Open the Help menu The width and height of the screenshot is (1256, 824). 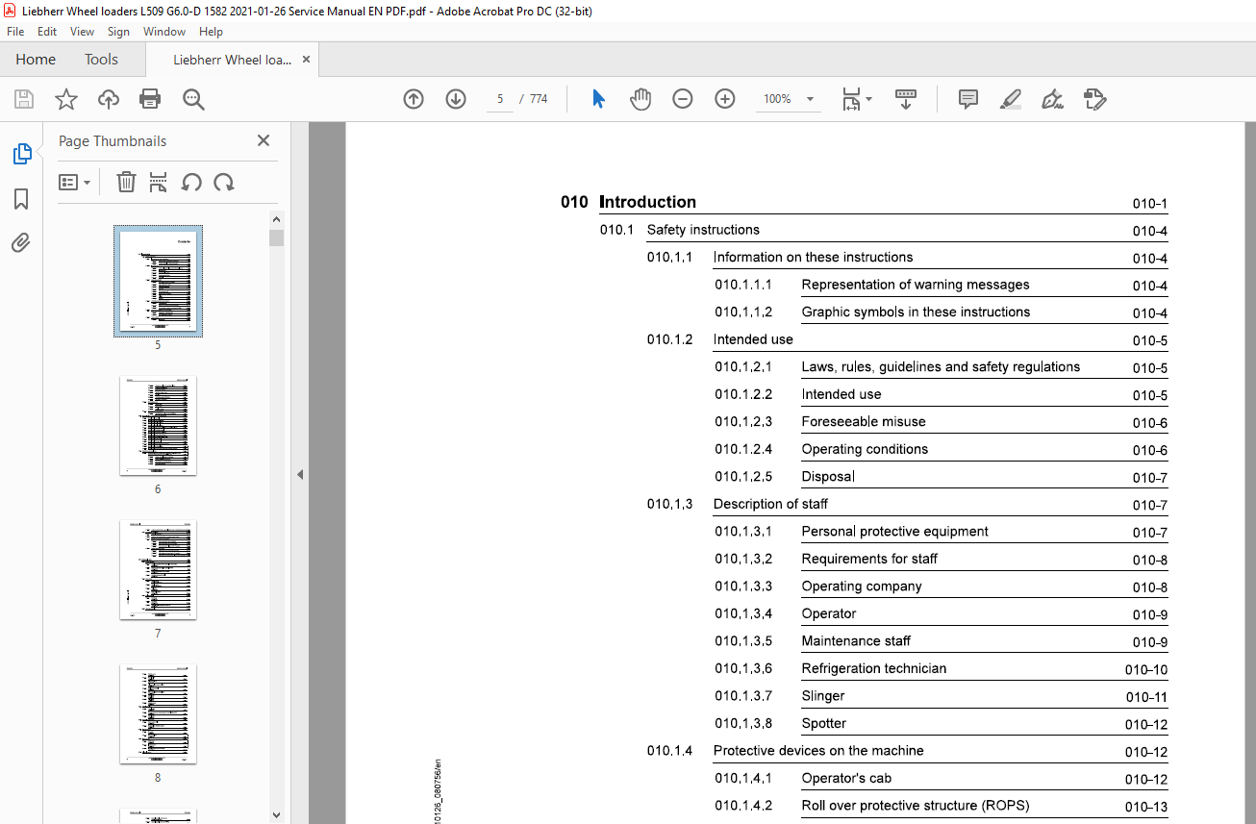coord(211,32)
